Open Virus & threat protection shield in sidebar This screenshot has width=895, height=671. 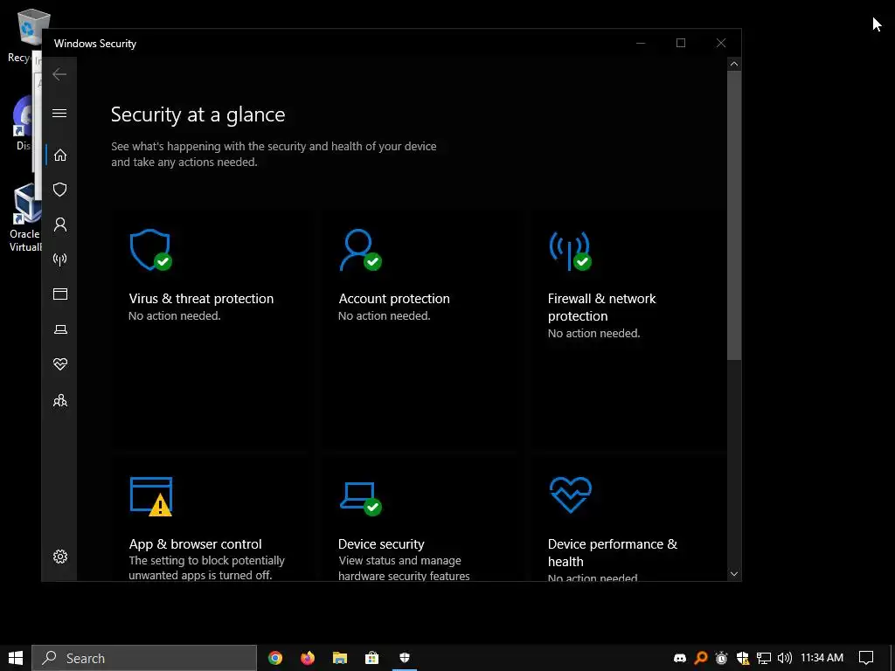click(60, 190)
